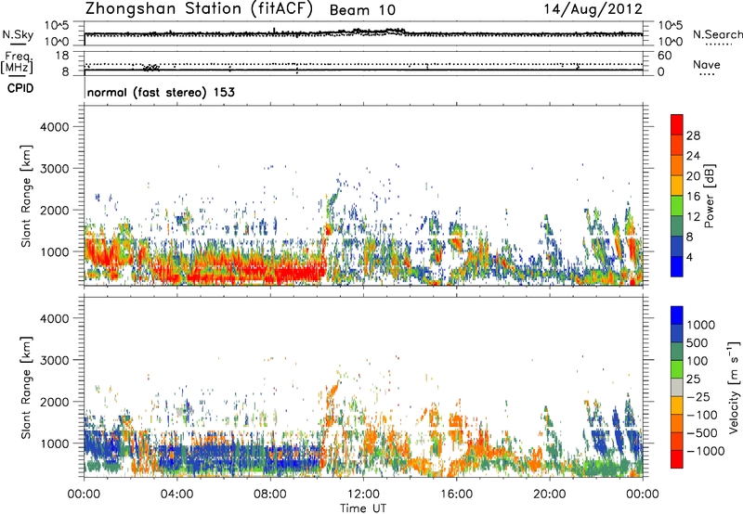Select the 'Beam 10' label
743x514 pixels.
362,10
